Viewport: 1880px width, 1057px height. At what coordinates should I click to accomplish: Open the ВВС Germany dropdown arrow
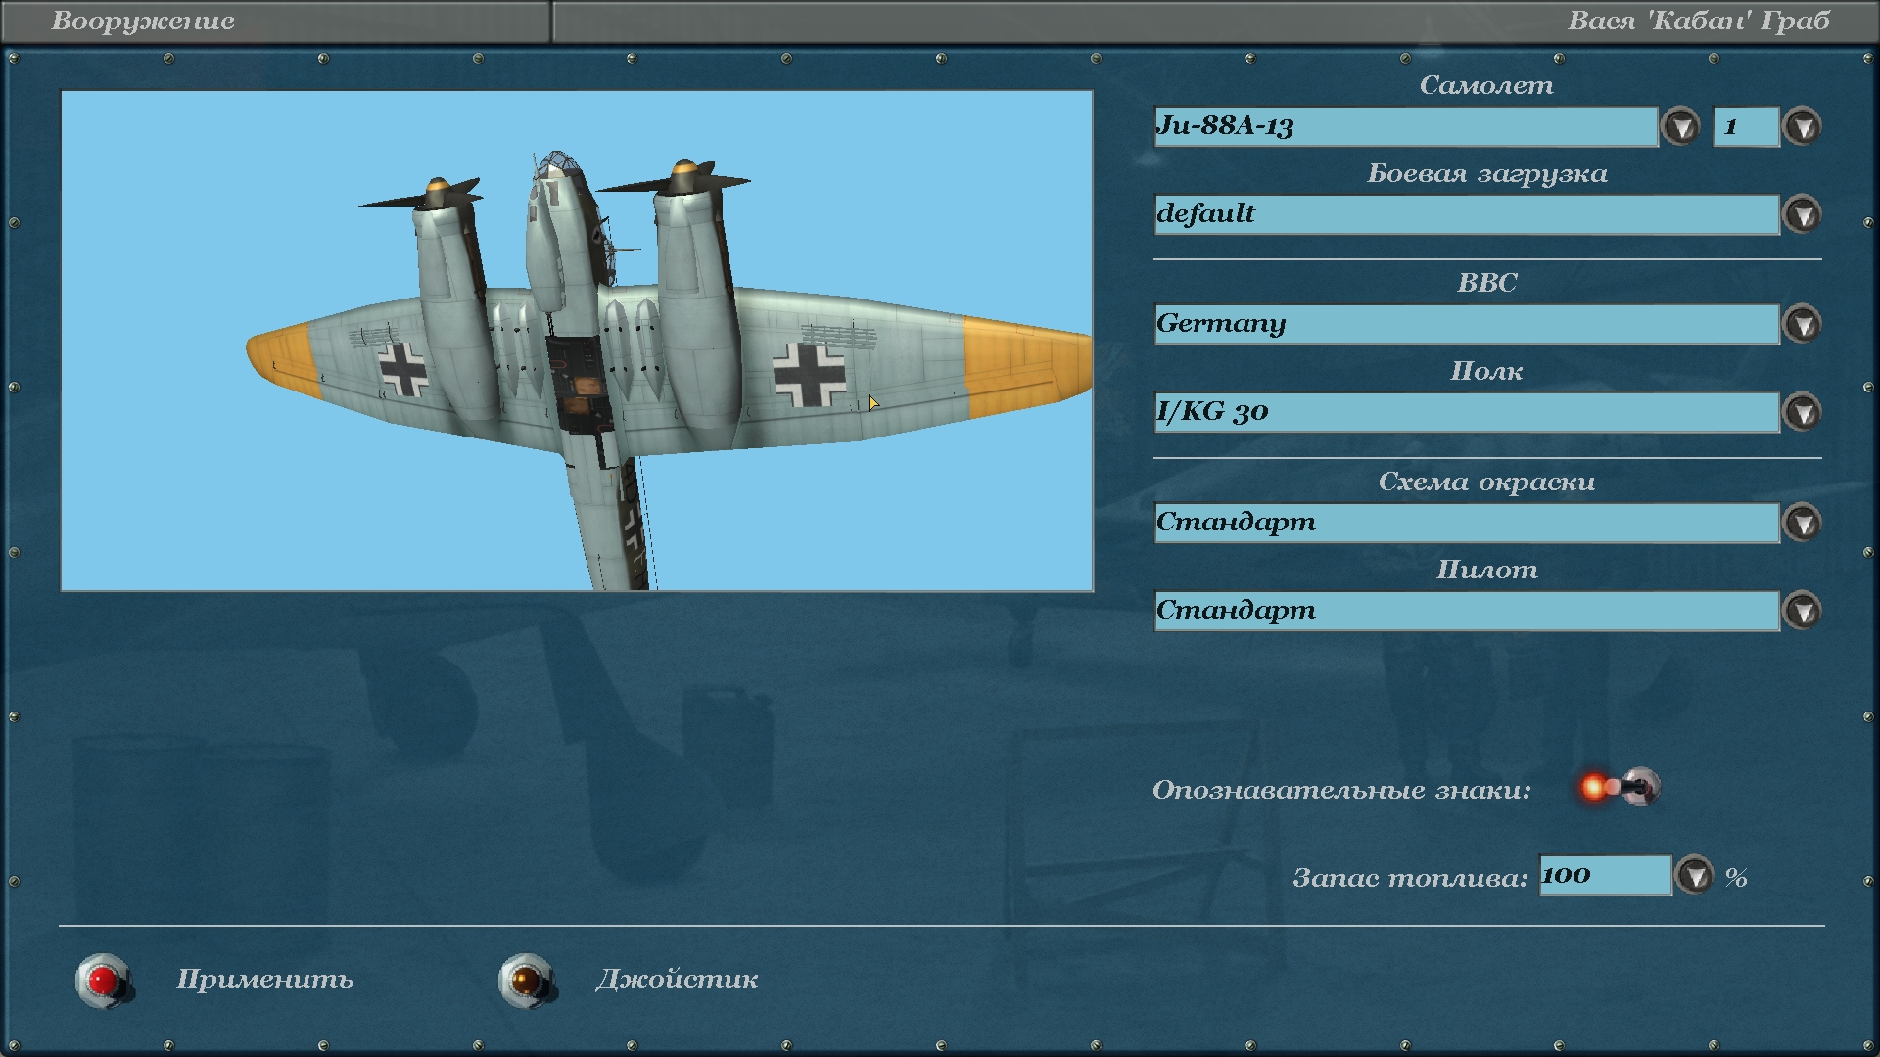point(1802,325)
